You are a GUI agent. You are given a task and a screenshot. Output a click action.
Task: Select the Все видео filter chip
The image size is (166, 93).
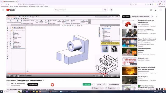coord(126,17)
